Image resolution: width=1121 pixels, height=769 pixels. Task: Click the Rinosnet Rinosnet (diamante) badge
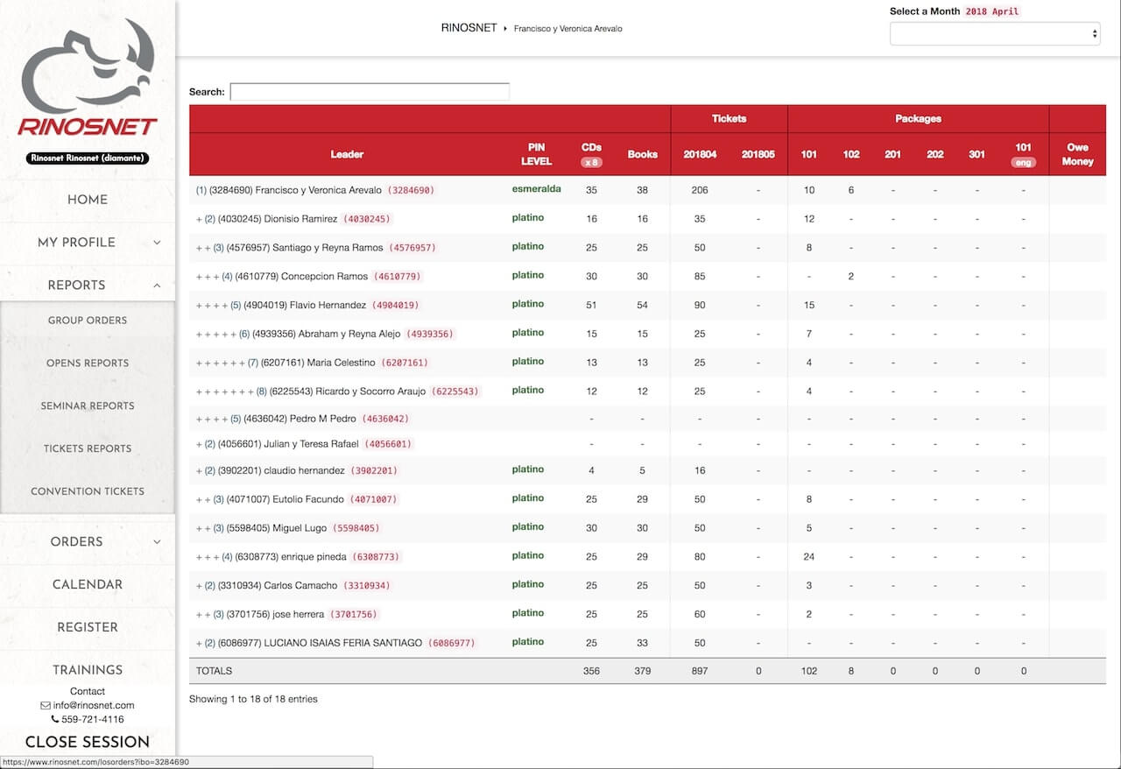pyautogui.click(x=88, y=159)
